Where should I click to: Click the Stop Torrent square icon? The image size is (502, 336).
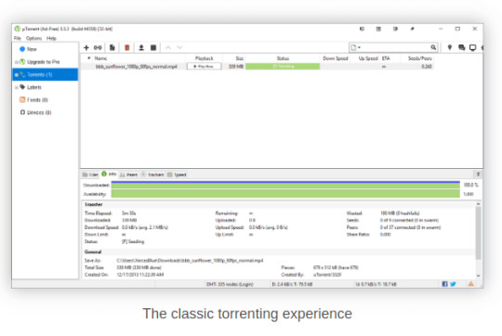153,47
